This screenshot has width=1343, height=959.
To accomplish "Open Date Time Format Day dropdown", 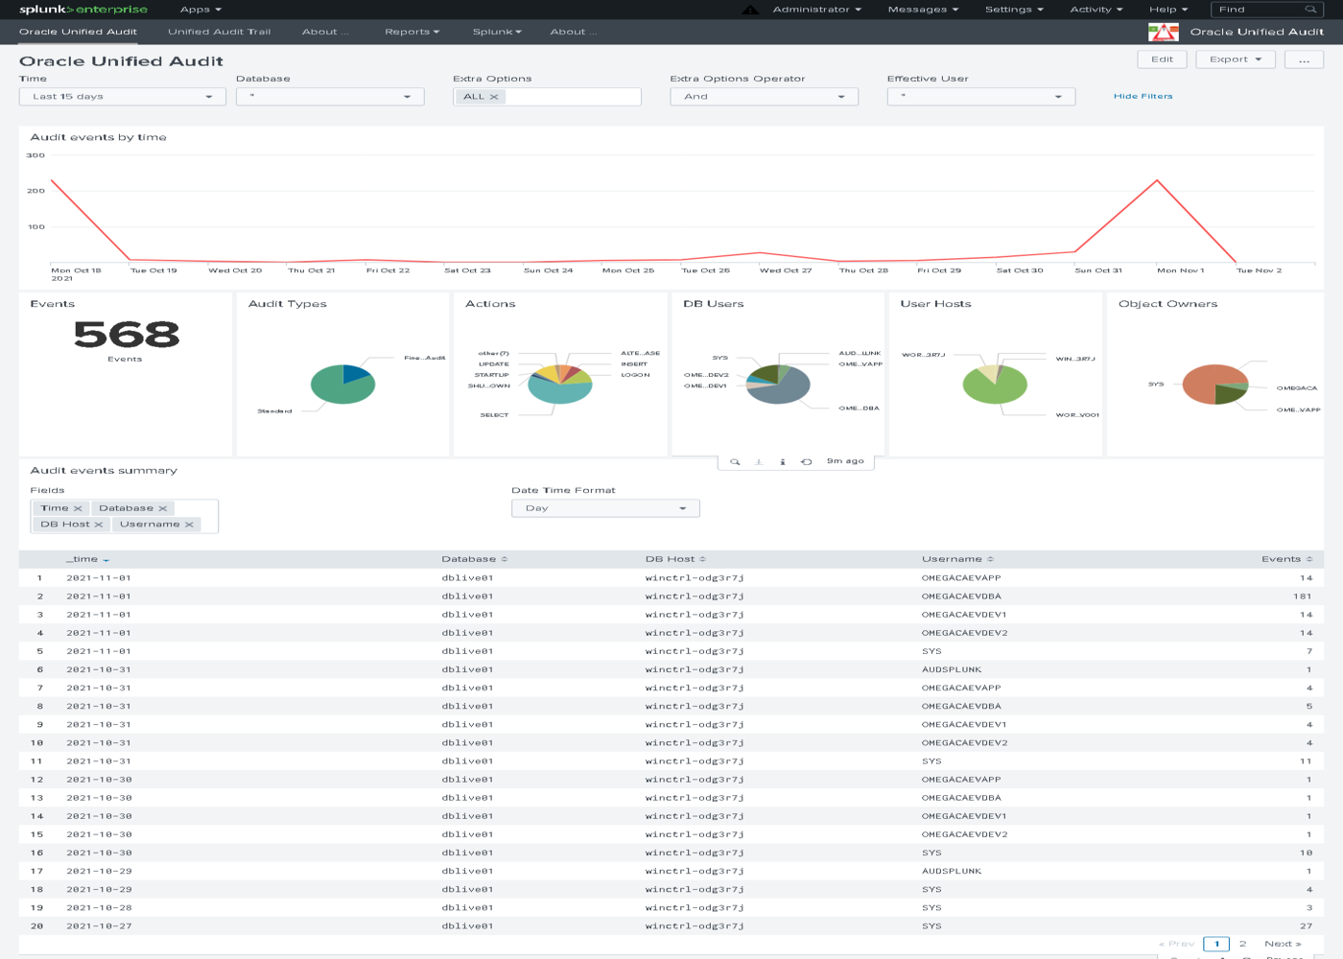I will (x=605, y=508).
